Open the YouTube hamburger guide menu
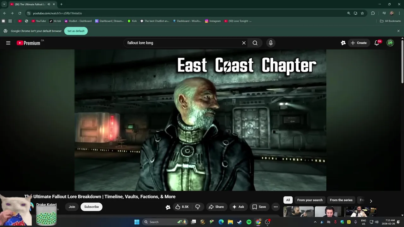 (x=8, y=43)
